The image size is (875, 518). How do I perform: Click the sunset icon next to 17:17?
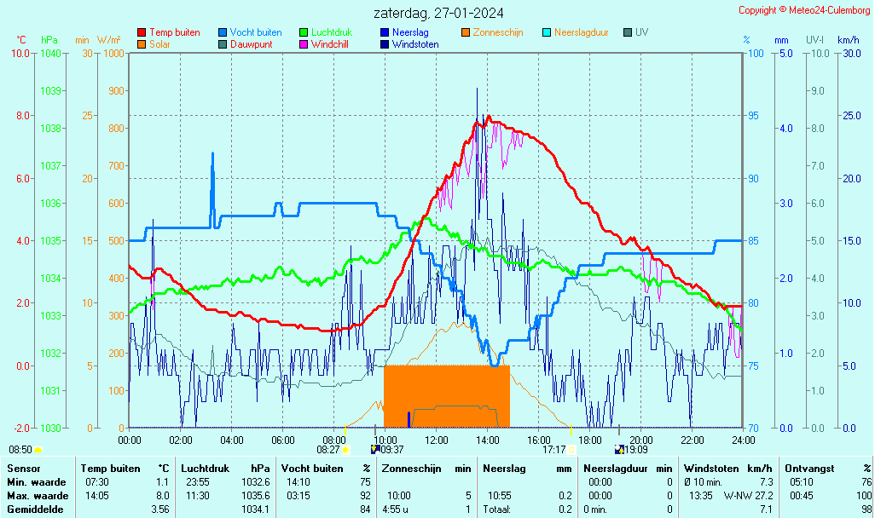click(571, 449)
